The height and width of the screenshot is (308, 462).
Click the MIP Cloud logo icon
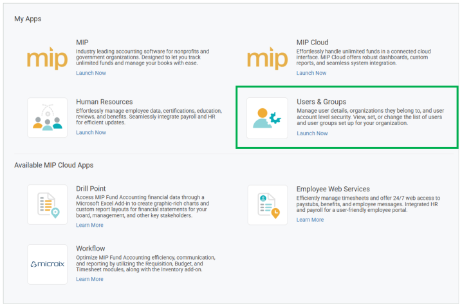click(x=268, y=59)
